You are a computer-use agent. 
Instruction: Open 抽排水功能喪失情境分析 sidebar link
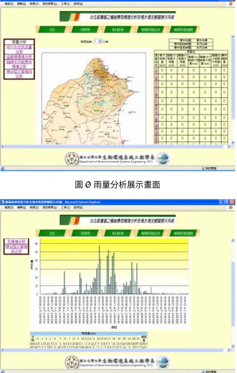pyautogui.click(x=19, y=64)
